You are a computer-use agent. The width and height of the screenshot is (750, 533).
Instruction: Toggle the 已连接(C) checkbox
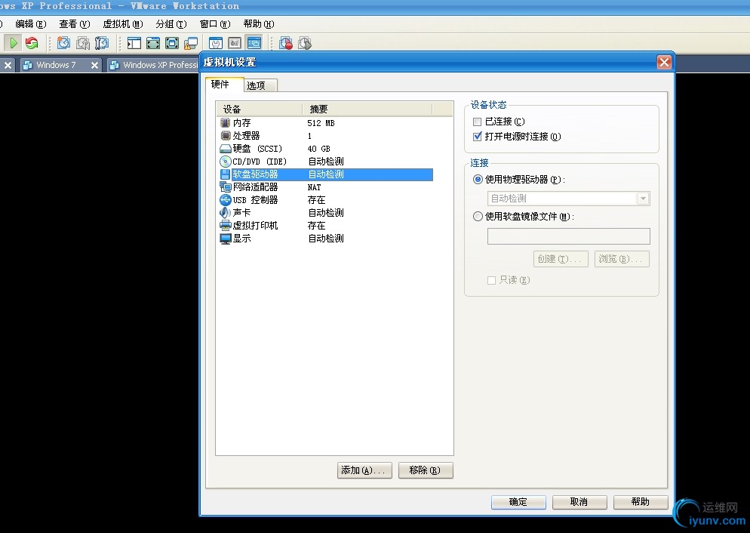(477, 122)
